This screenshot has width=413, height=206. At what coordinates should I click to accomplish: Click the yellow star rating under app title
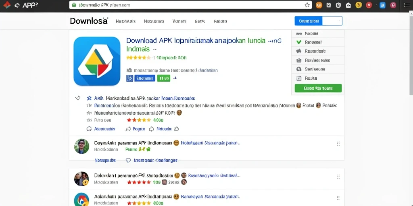click(x=139, y=58)
